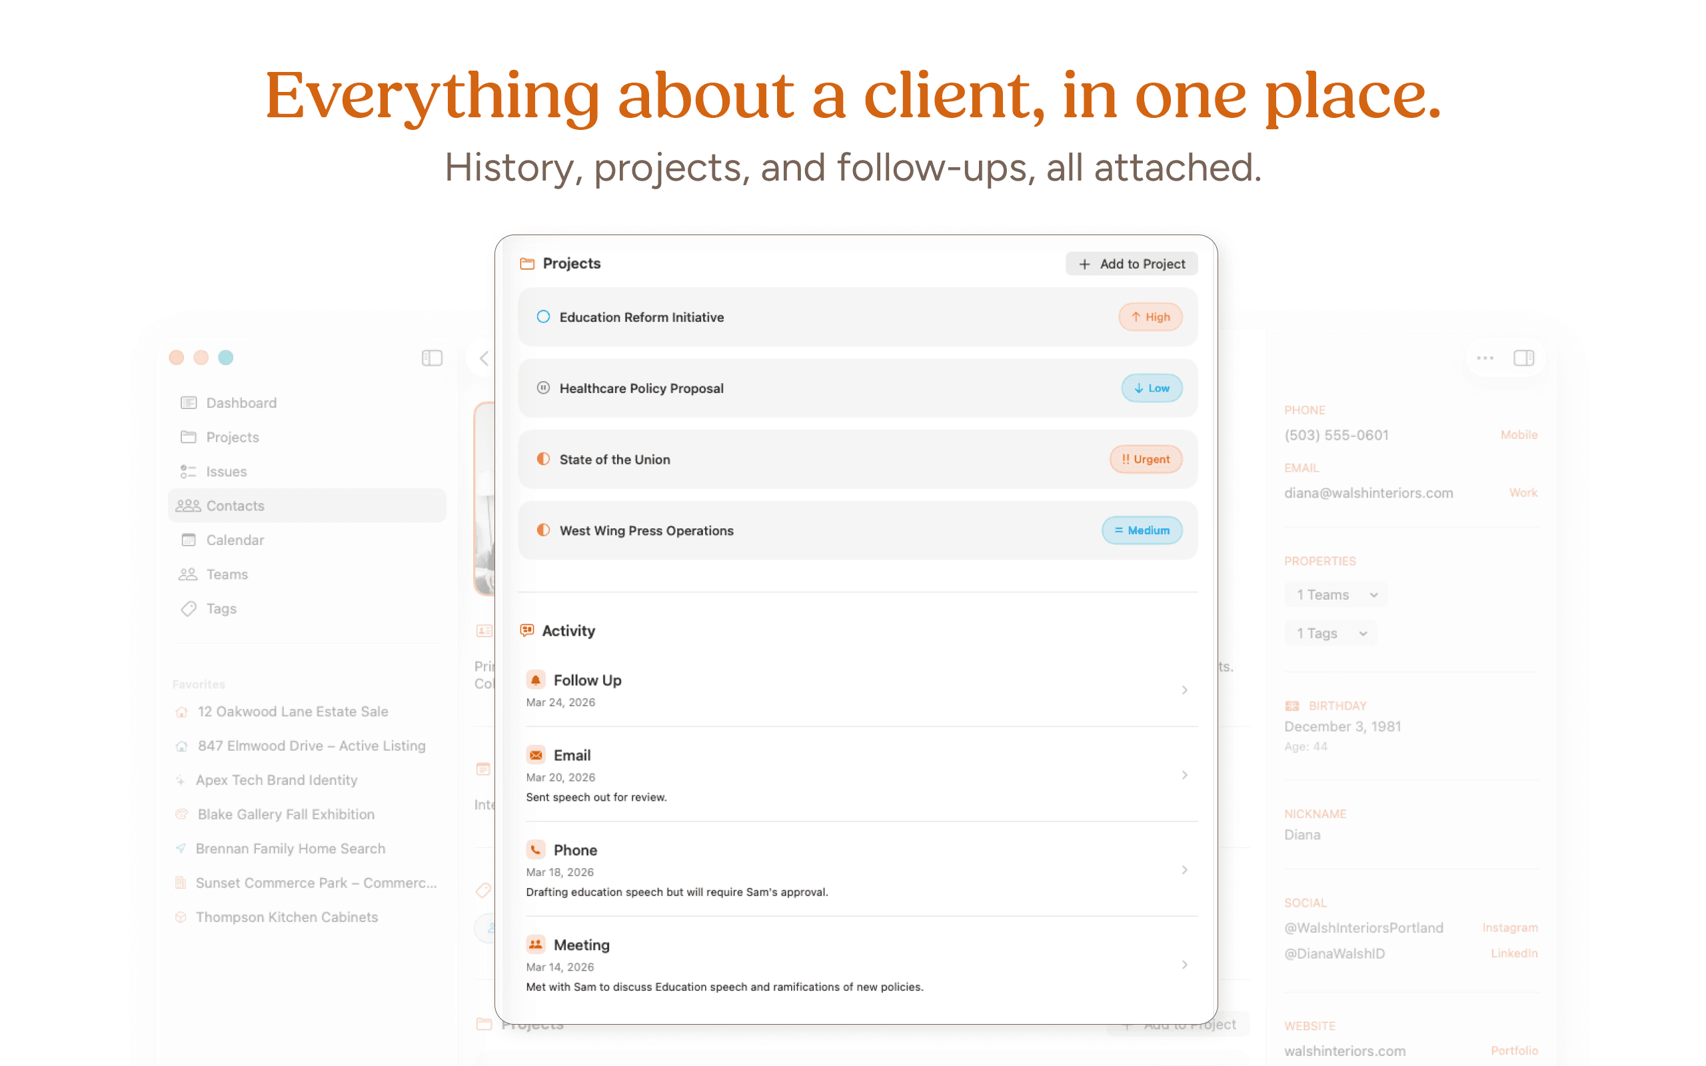Click the Urgent priority badge
Viewport: 1706px width, 1066px height.
1146,459
